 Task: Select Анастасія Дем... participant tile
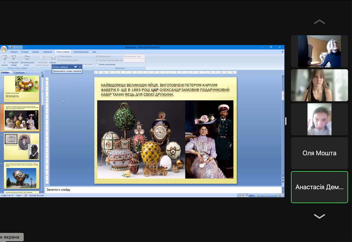pyautogui.click(x=320, y=187)
